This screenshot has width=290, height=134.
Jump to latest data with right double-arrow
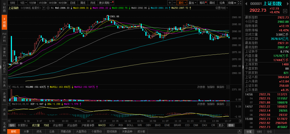(x=240, y=121)
